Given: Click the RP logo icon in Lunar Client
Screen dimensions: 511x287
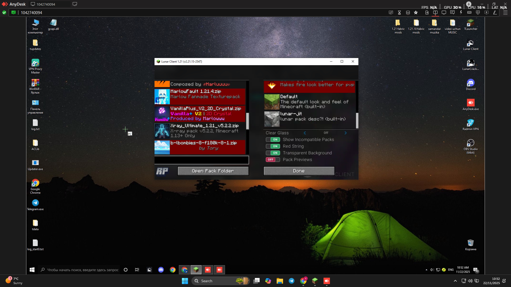Looking at the screenshot, I should coord(162,171).
